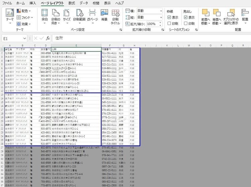The image size is (251, 187).
Task: Click the formula bar showing 住所
Action: pyautogui.click(x=151, y=38)
